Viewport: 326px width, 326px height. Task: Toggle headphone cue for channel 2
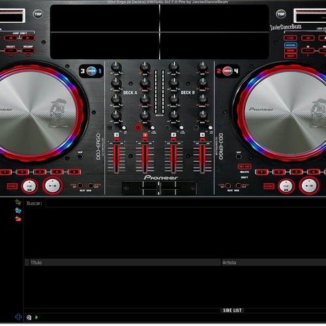coord(167,128)
